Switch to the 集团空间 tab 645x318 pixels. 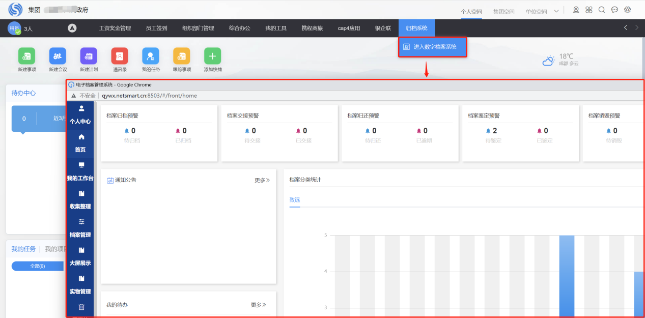pyautogui.click(x=503, y=11)
